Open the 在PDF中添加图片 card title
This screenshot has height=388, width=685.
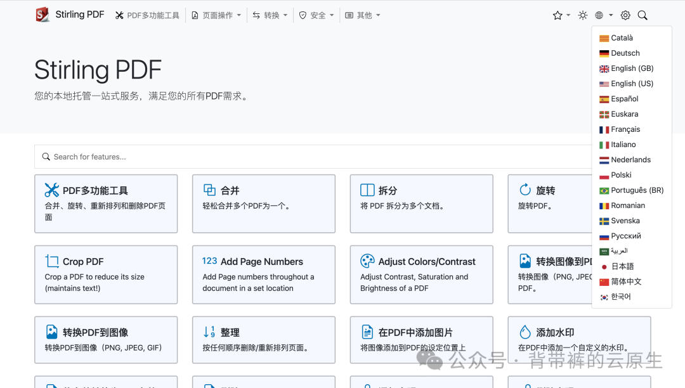[x=415, y=333]
